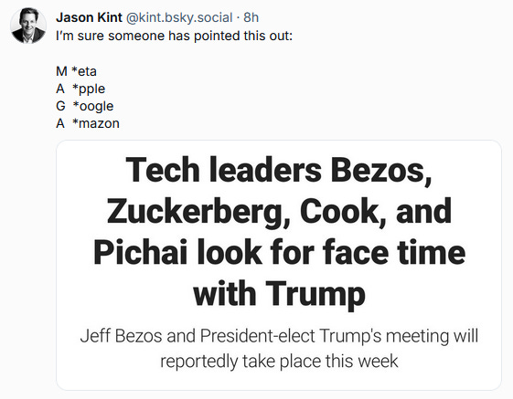Click the 'G *oogle' line in the post
The image size is (513, 399).
pos(85,106)
